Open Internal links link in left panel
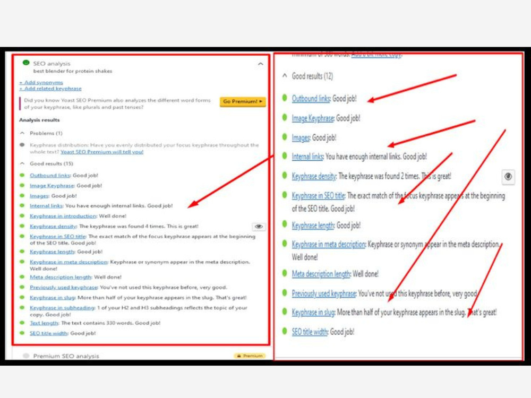Viewport: 531px width, 398px height. coord(46,206)
